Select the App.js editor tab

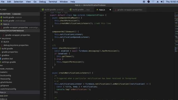pos(102,10)
